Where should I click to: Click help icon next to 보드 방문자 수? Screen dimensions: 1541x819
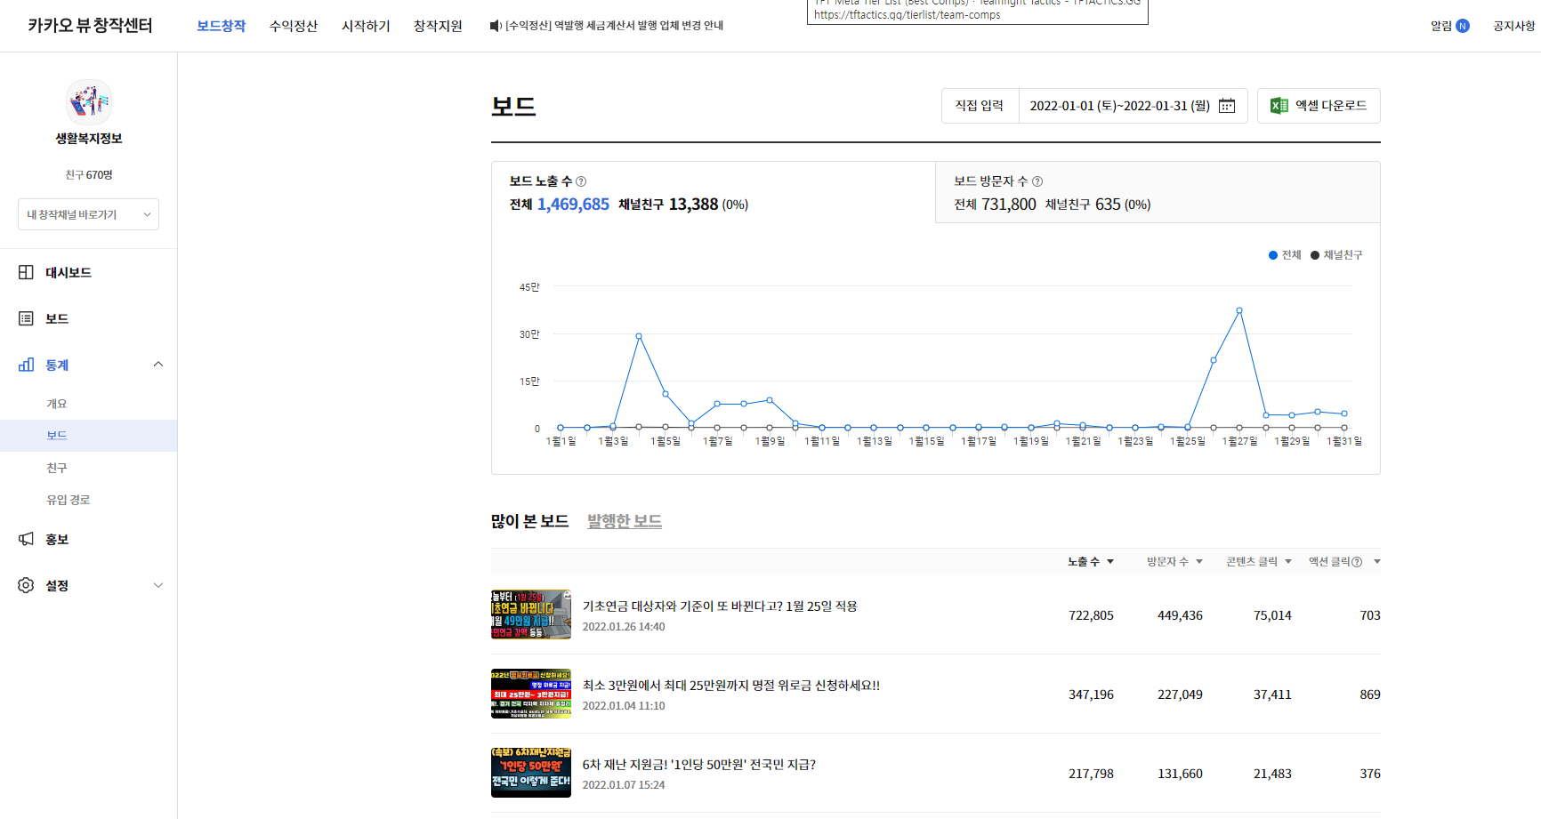(1037, 181)
